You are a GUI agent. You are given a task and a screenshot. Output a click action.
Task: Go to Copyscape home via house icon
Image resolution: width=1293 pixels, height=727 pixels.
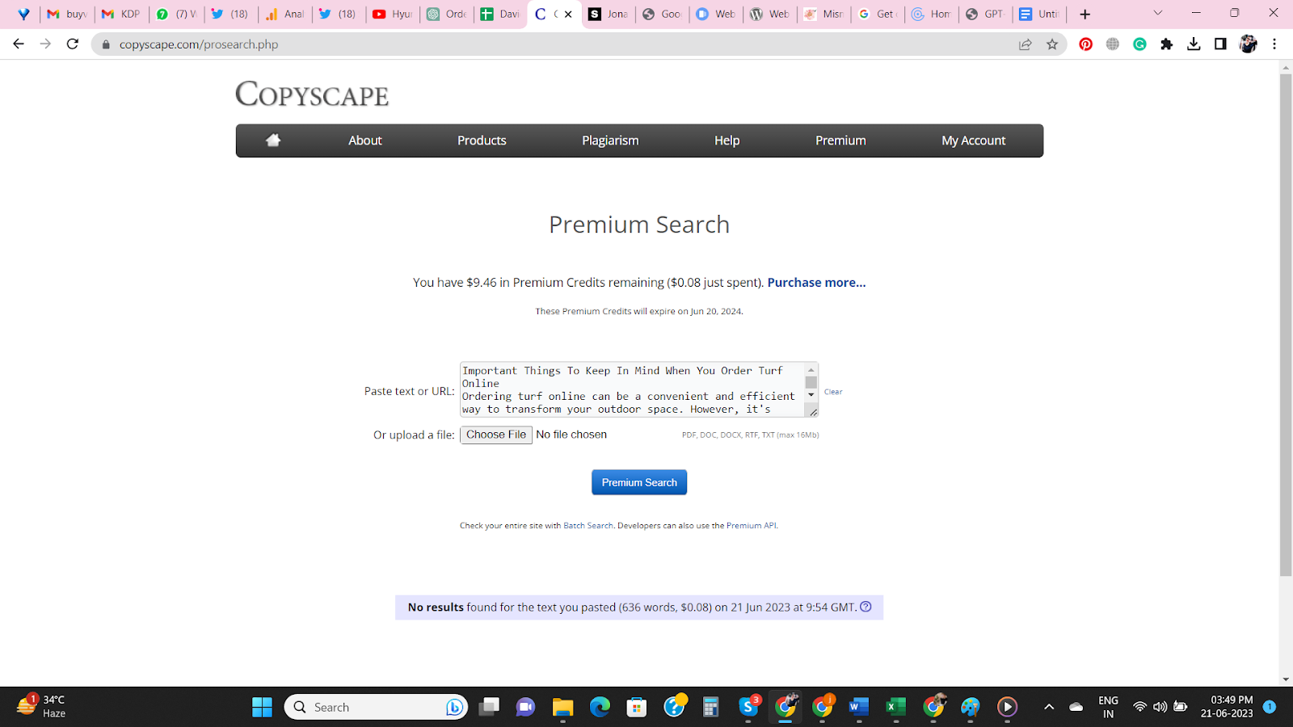(x=273, y=141)
